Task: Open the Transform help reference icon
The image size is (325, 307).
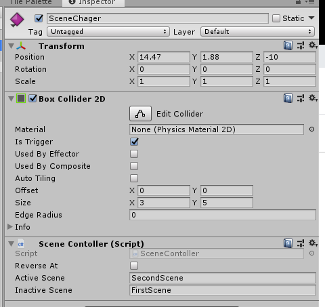Action: (288, 45)
